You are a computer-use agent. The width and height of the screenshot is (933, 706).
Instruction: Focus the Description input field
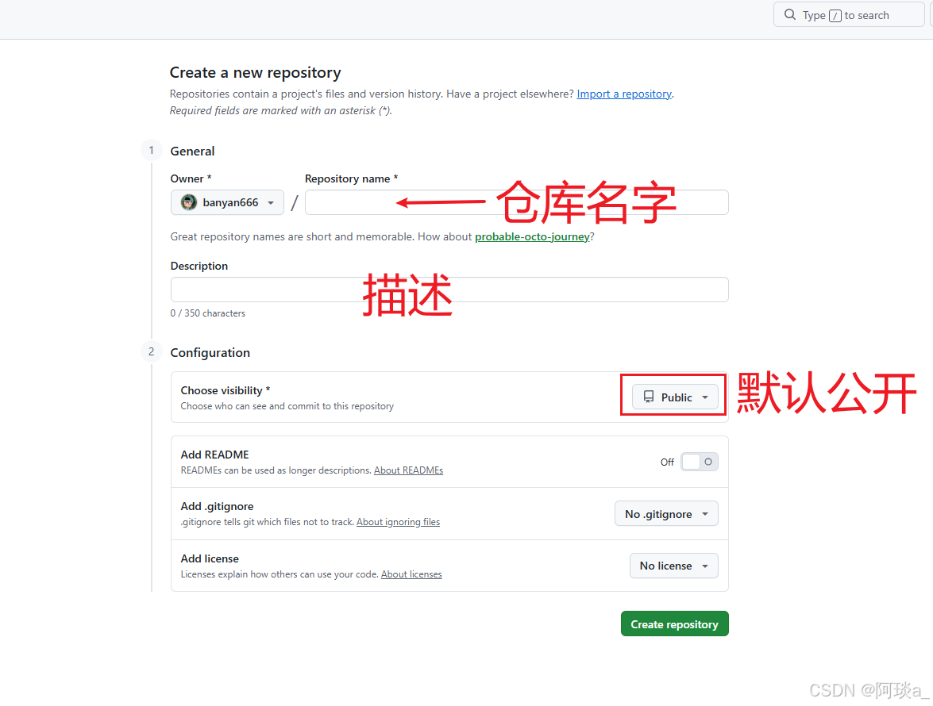click(449, 290)
